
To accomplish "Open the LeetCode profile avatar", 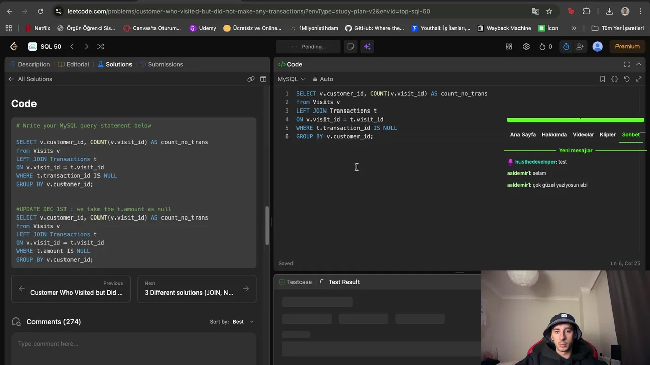I will click(598, 46).
